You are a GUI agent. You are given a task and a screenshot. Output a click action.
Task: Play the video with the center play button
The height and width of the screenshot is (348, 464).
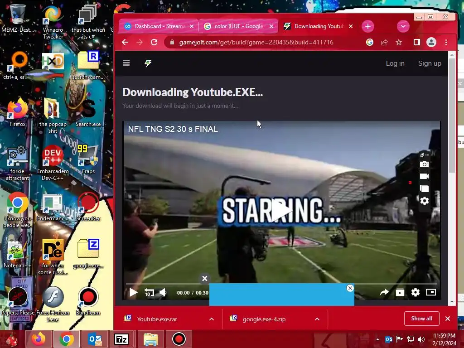tap(281, 210)
